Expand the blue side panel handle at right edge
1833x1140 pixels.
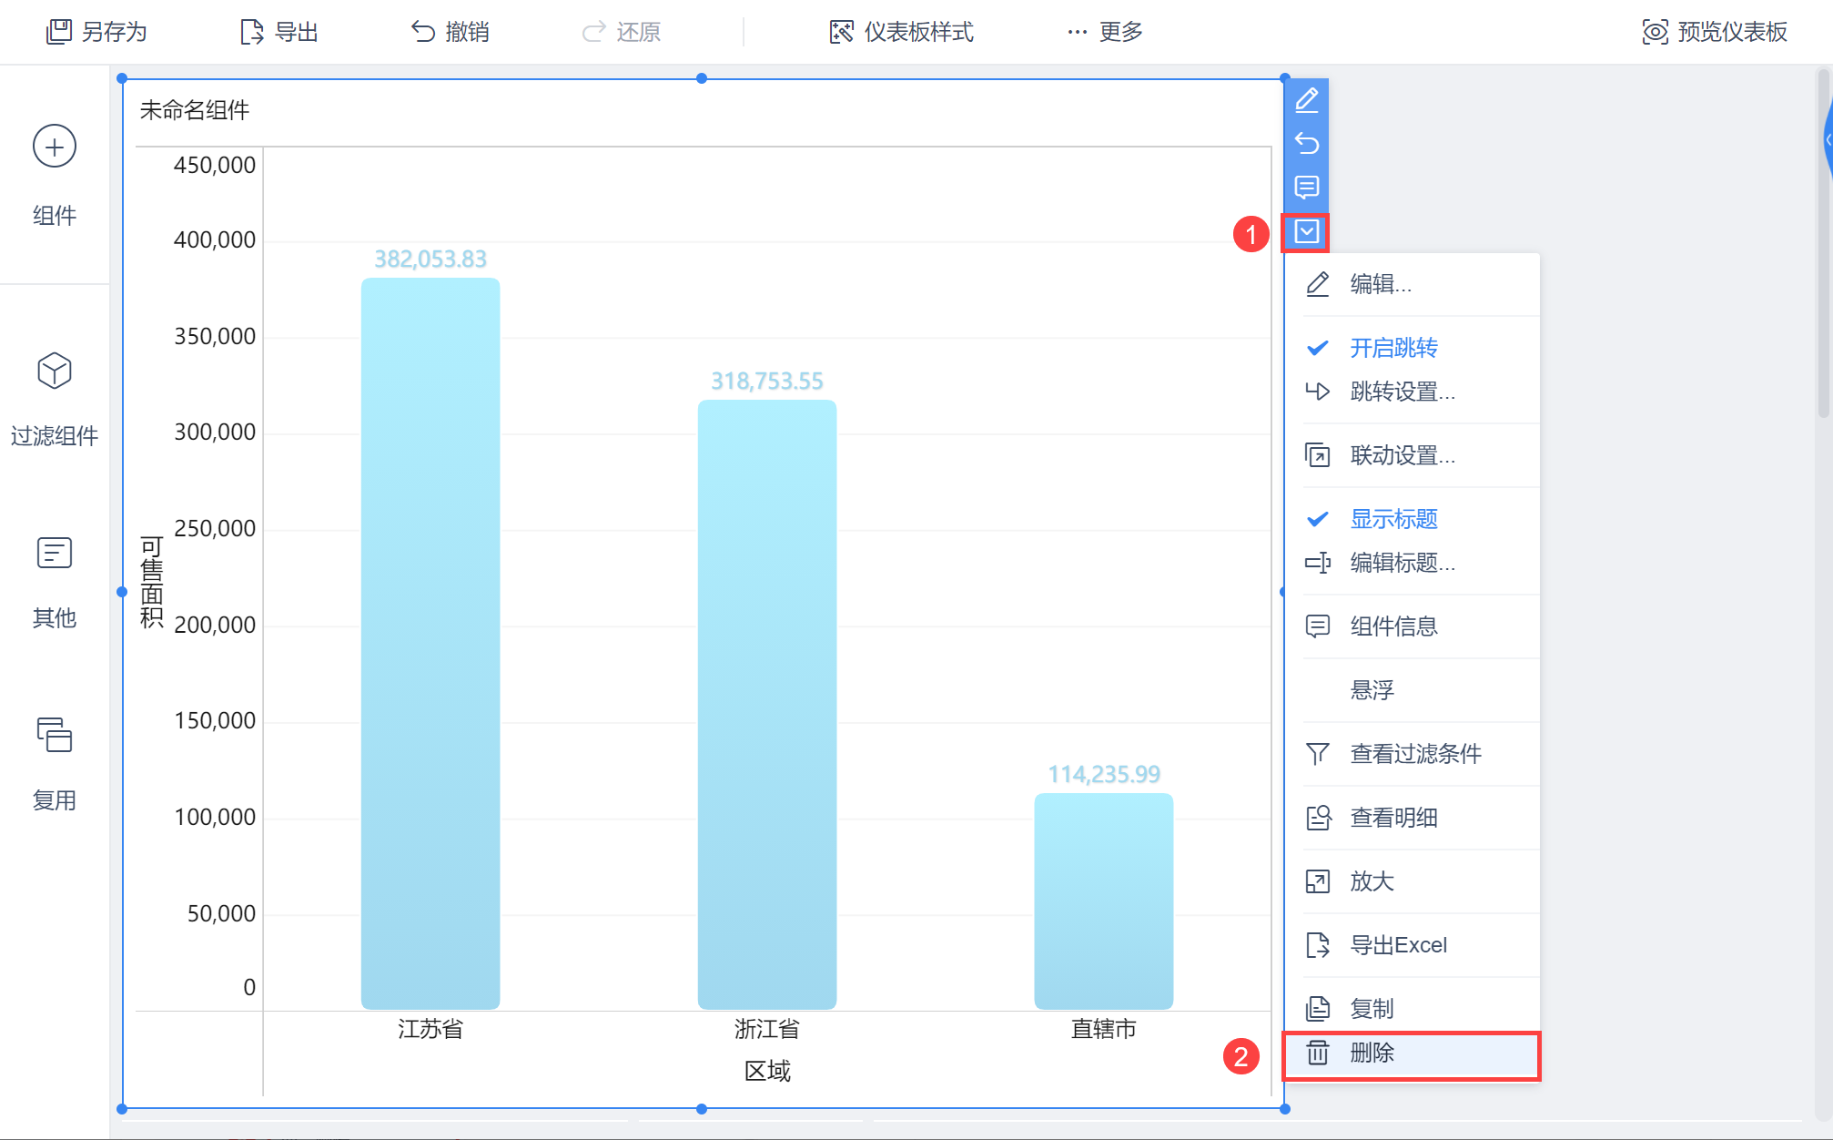1827,140
